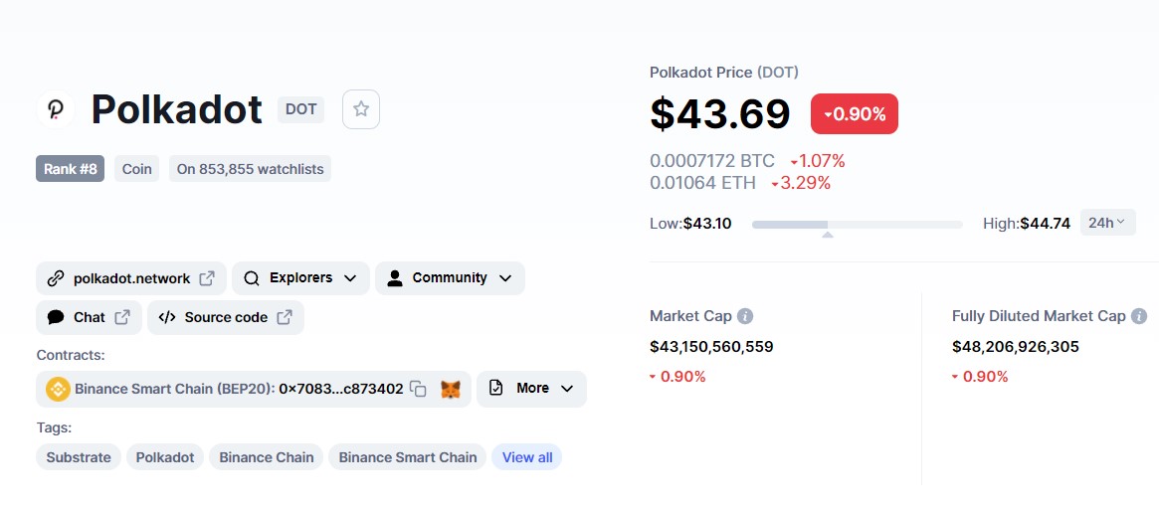The width and height of the screenshot is (1159, 508).
Task: Change the 24h price range period
Action: 1107,223
